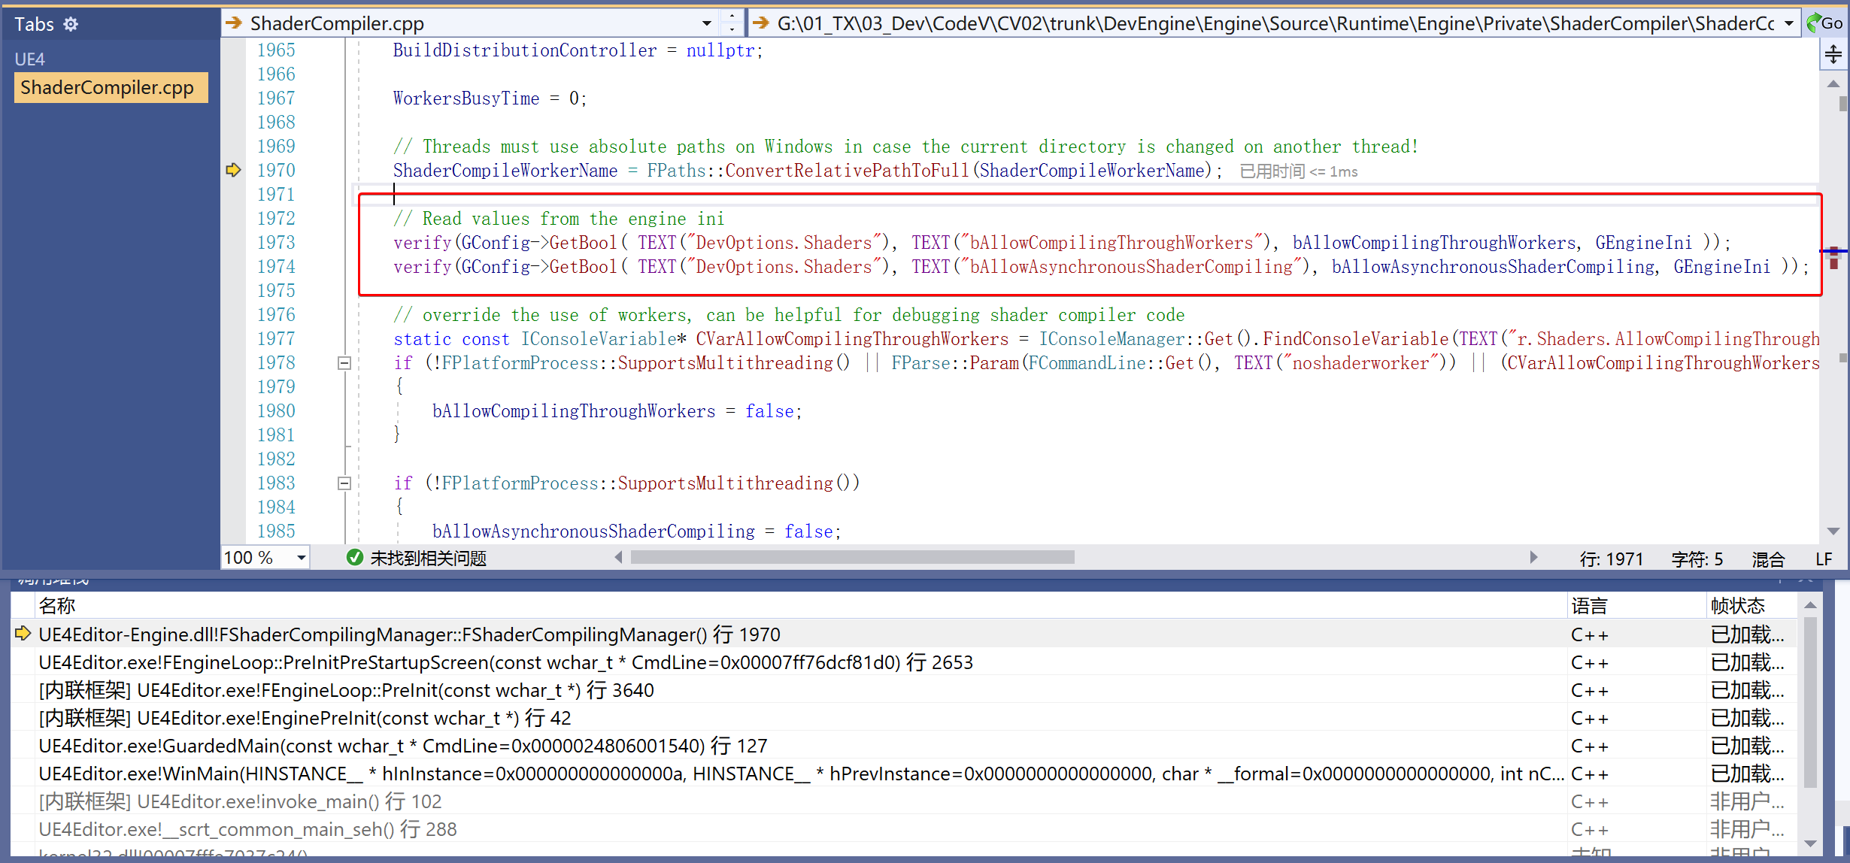The width and height of the screenshot is (1850, 863).
Task: Select the GuardedMain call stack frame
Action: coord(402,746)
